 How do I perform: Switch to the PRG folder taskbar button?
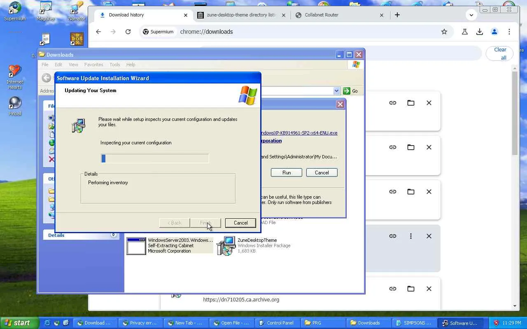[322, 323]
